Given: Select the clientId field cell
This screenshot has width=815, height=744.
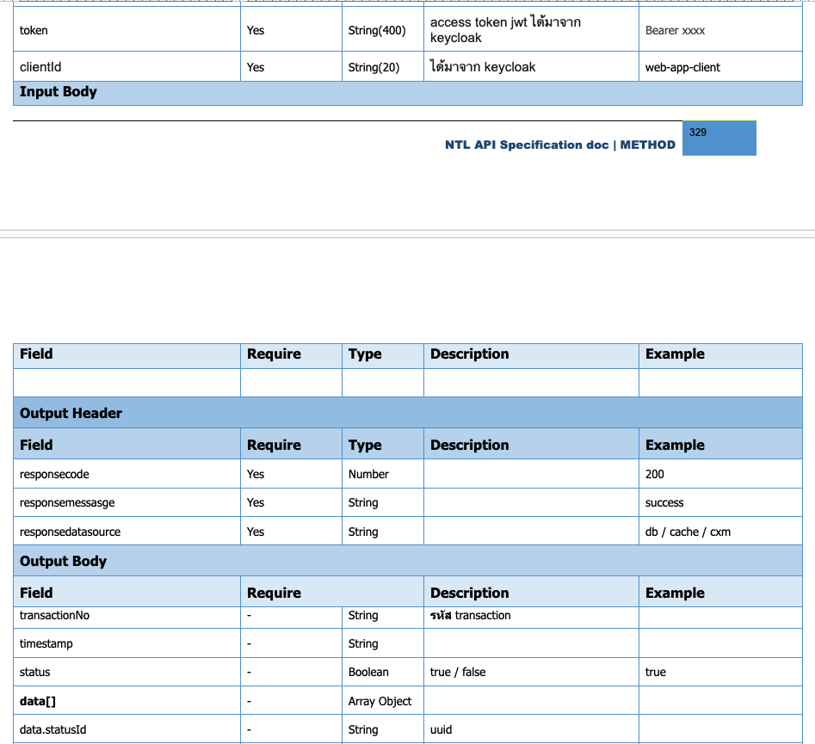Looking at the screenshot, I should (40, 67).
